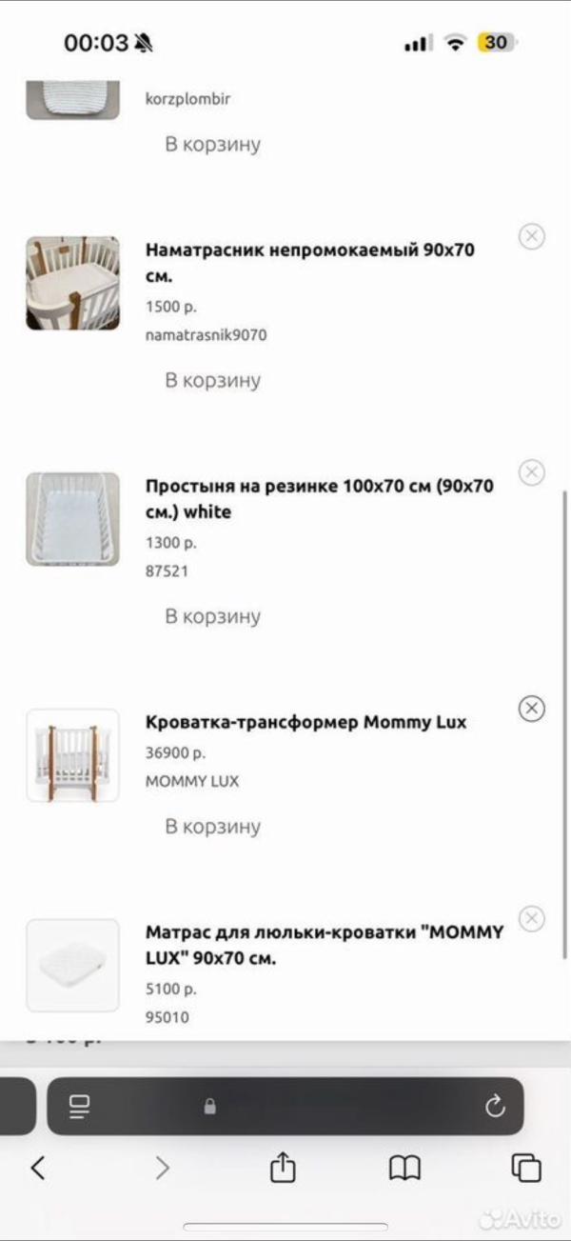Add Наматрасник непромокаемый to cart
The height and width of the screenshot is (1241, 571).
tap(212, 380)
